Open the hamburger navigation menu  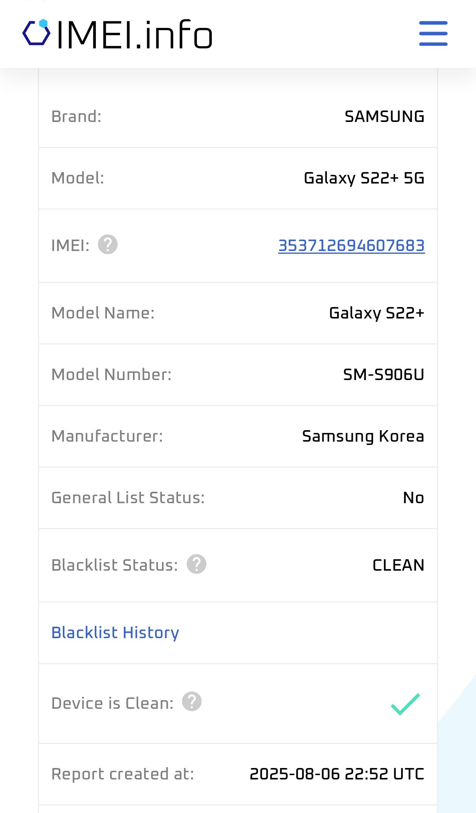pos(433,34)
